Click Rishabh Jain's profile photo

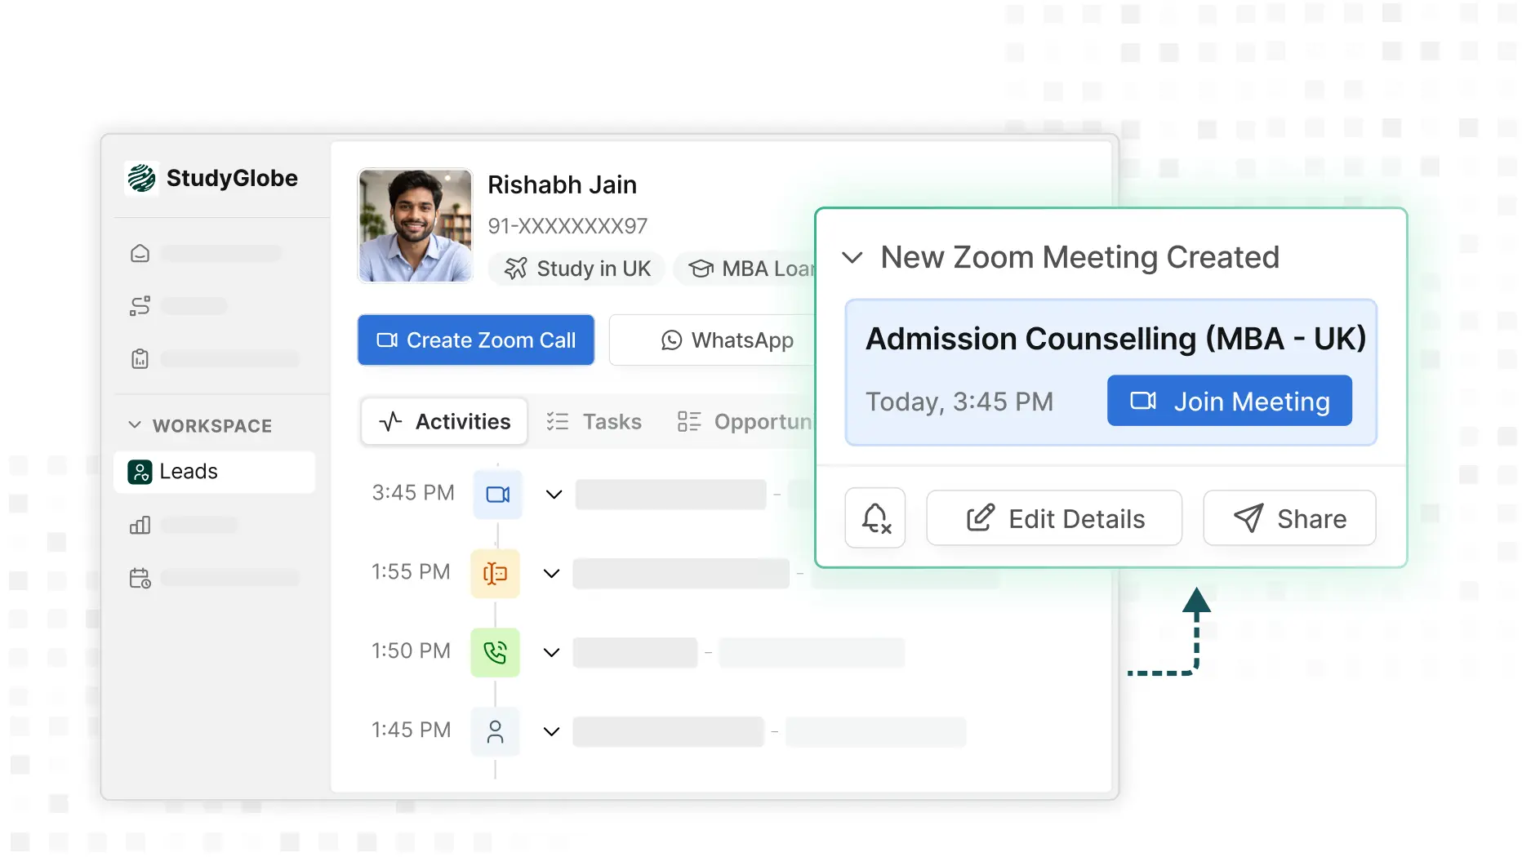[415, 225]
